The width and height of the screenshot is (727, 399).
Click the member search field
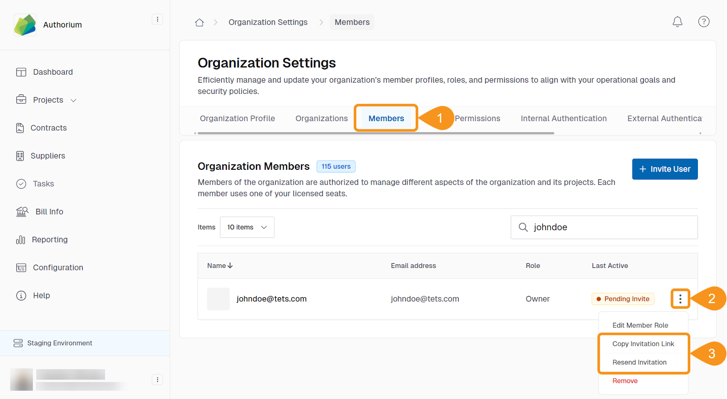[x=609, y=227]
